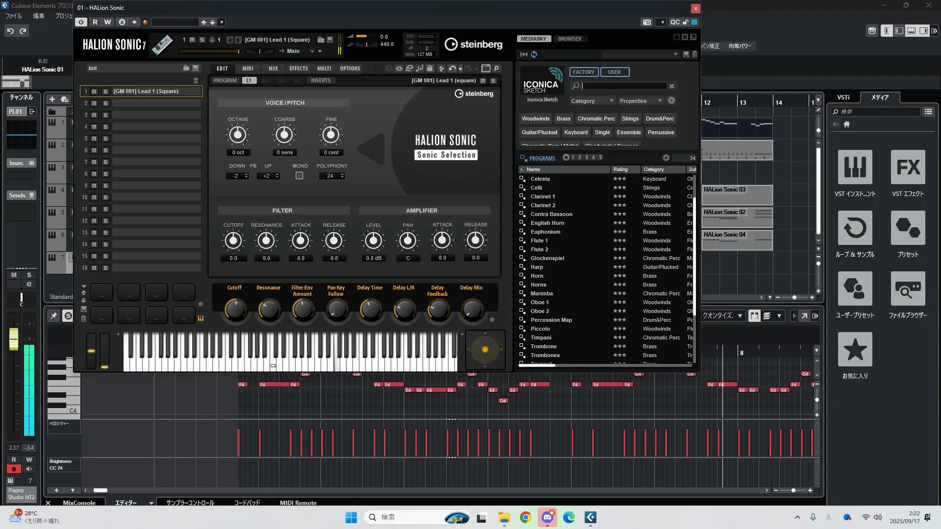
Task: Open VST Effects FX tile
Action: (x=908, y=167)
